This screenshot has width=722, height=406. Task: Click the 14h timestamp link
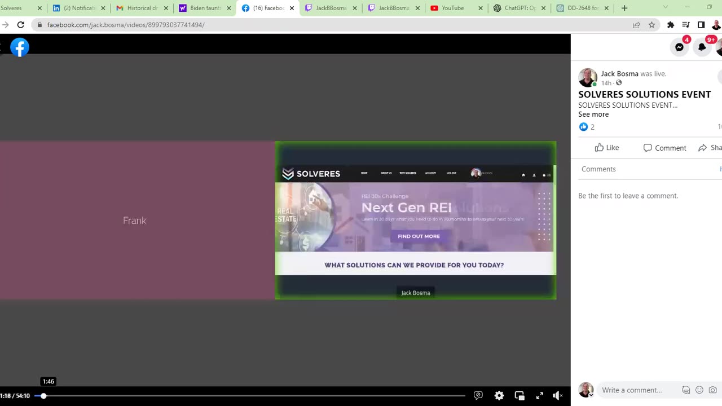606,83
